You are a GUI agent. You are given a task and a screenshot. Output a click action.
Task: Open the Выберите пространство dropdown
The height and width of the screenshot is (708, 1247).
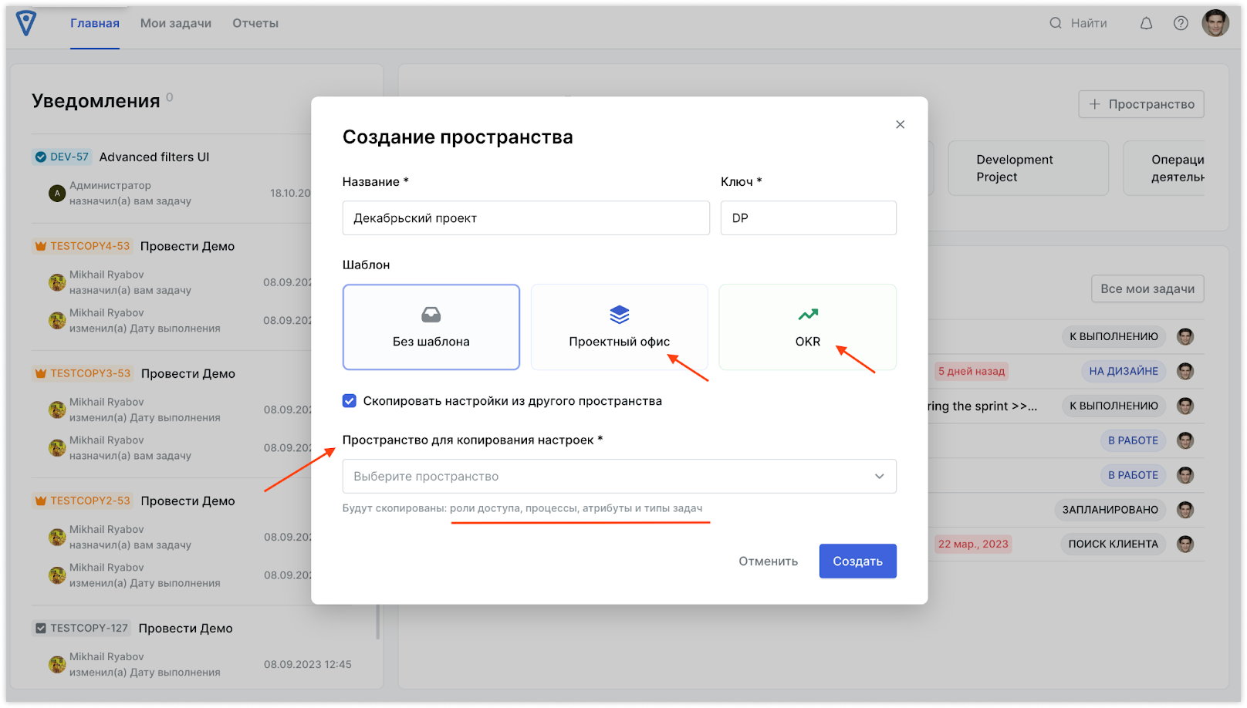pos(617,476)
